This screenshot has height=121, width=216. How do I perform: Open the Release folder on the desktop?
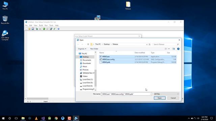pyautogui.click(x=128, y=5)
